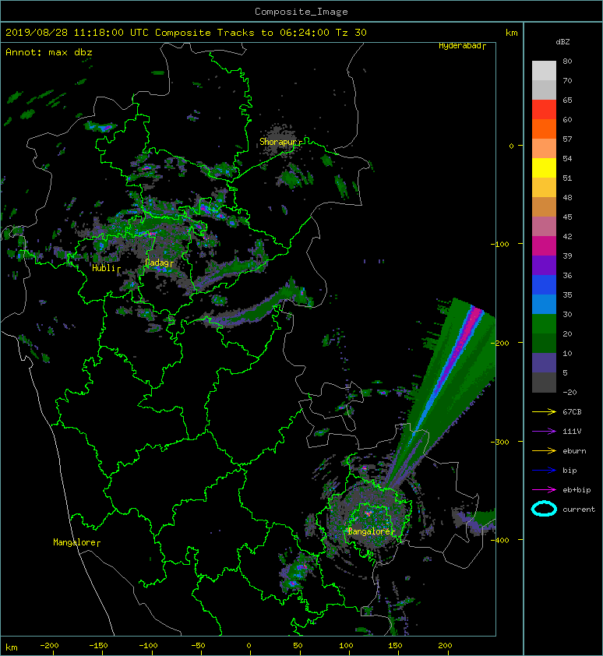
Task: Click the dBZ heading above color scale
Action: pos(562,42)
